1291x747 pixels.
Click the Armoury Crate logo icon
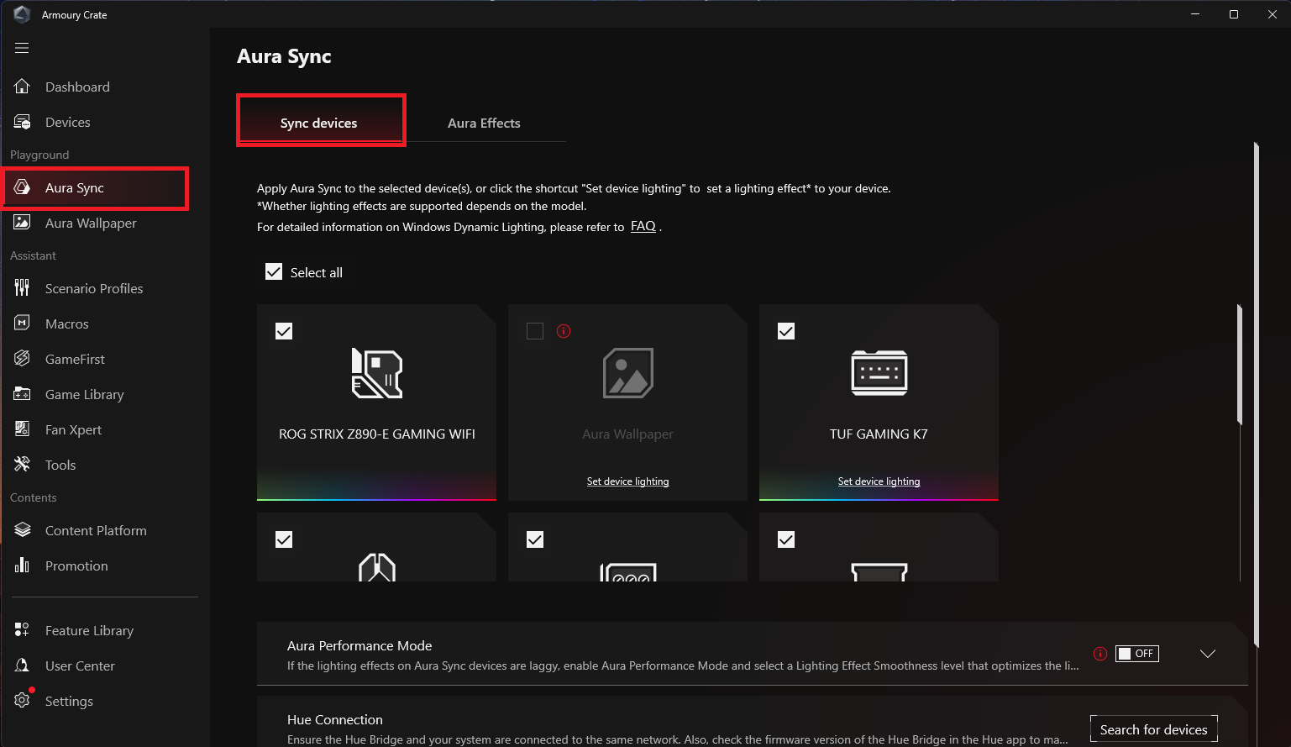coord(22,14)
